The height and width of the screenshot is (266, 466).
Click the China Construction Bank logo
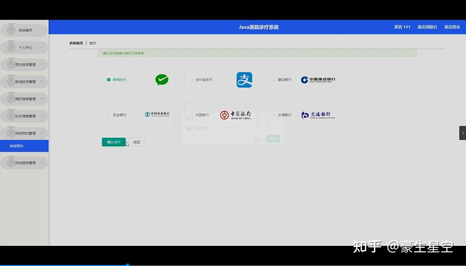[x=318, y=80]
